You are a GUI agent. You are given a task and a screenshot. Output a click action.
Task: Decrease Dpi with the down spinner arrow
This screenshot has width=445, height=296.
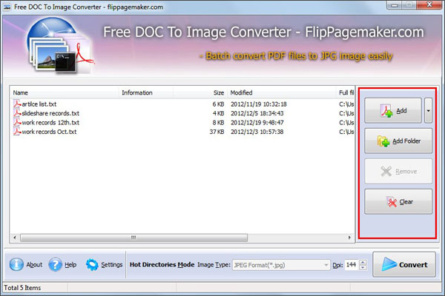[363, 267]
